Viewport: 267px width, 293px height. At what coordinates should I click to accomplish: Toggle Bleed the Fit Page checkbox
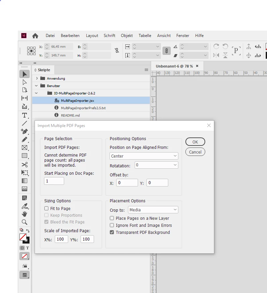pyautogui.click(x=46, y=222)
